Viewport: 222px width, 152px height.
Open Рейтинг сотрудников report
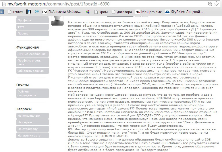click(32, 93)
